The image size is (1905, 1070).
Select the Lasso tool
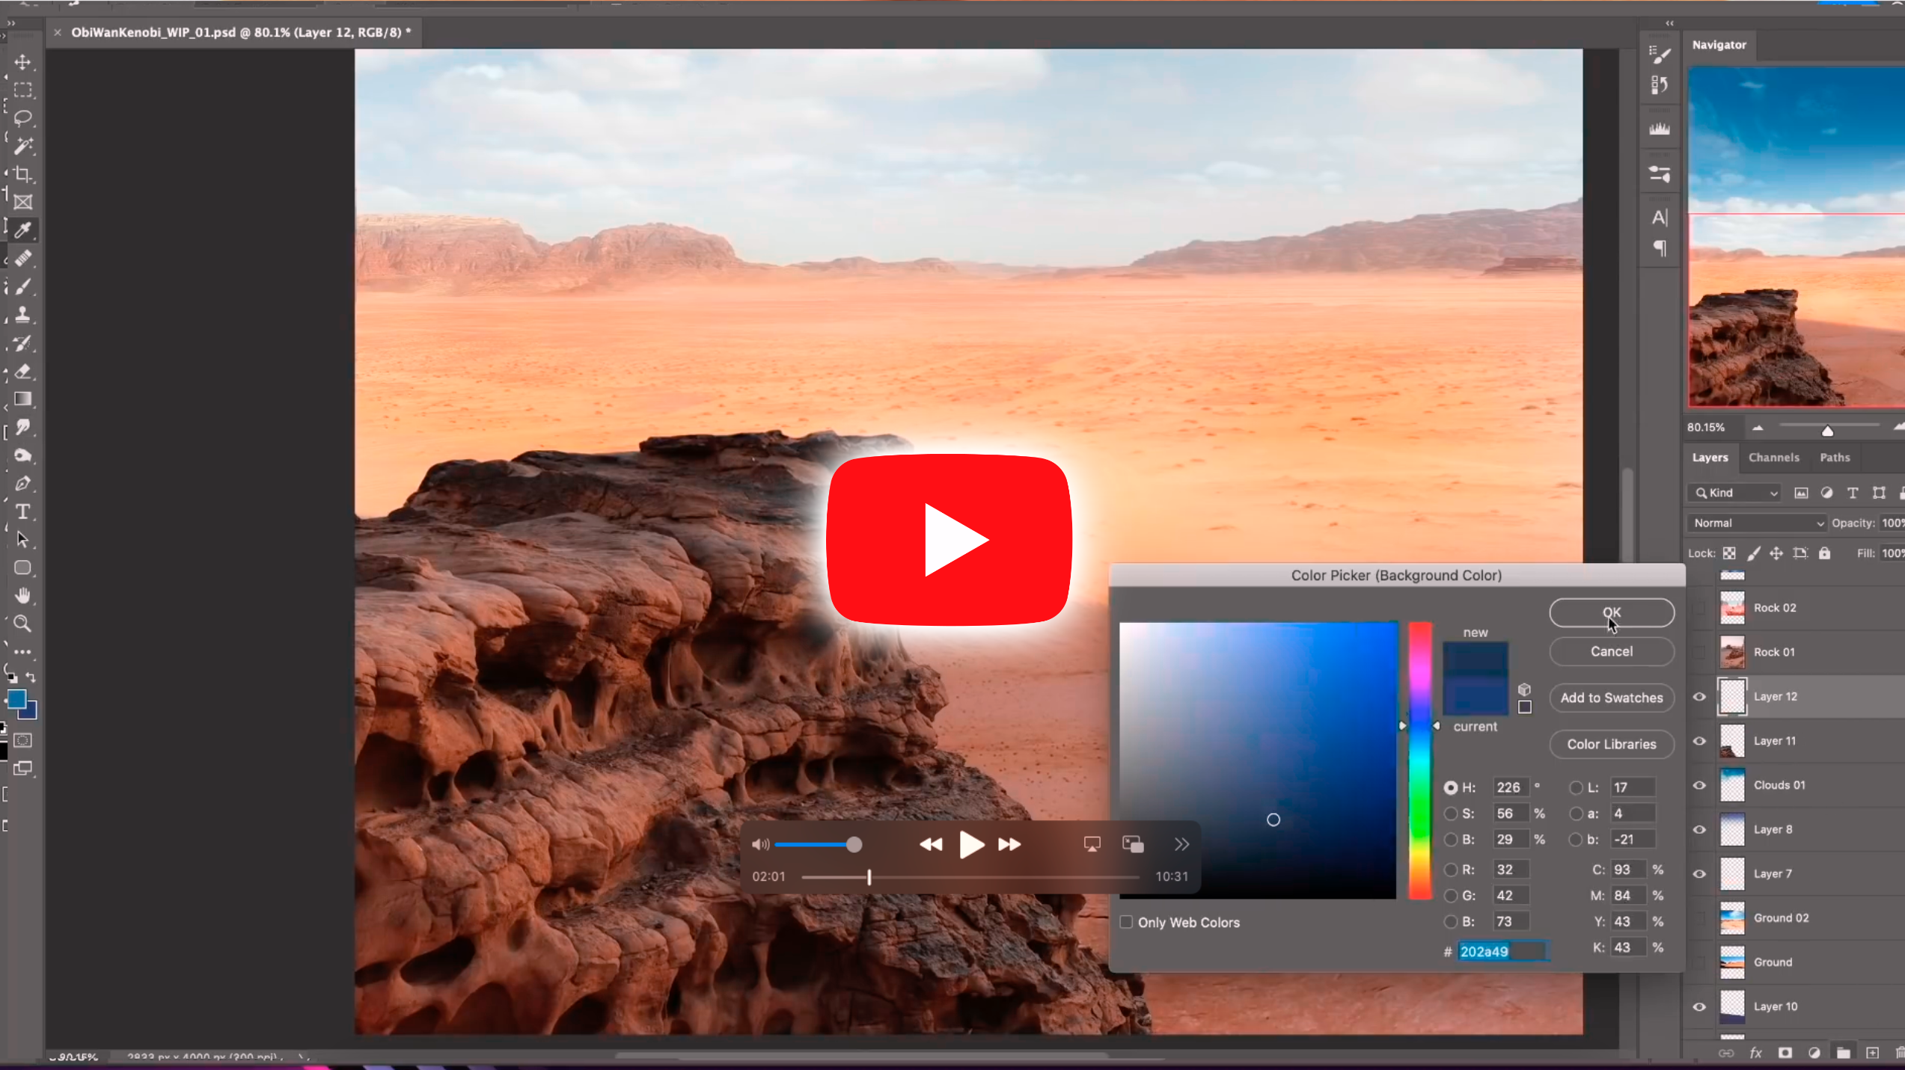(x=22, y=118)
